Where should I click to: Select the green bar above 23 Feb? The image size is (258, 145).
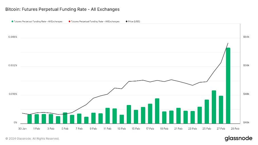tap(193, 117)
